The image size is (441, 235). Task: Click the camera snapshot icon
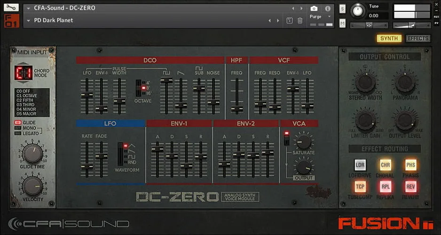tap(314, 8)
